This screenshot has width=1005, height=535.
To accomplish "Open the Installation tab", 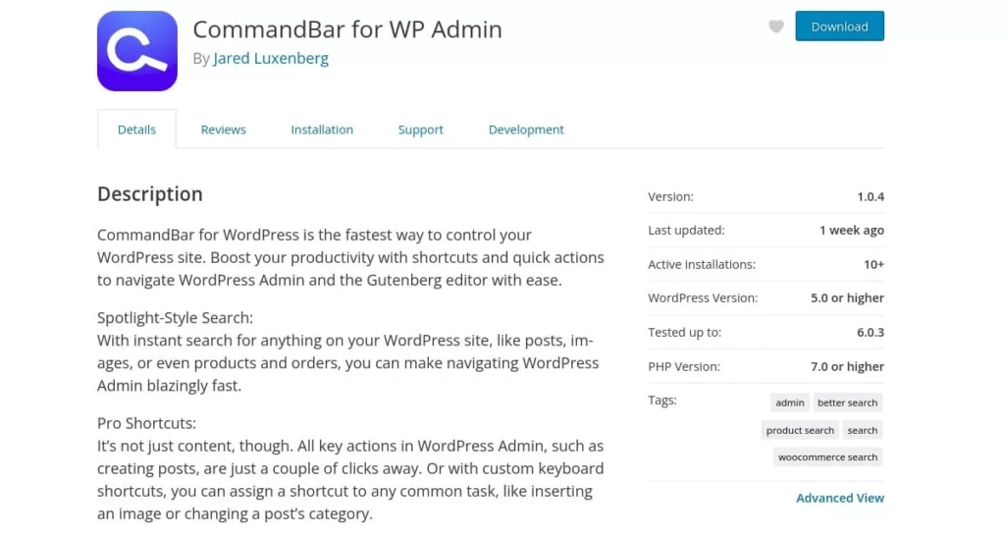I will coord(322,130).
